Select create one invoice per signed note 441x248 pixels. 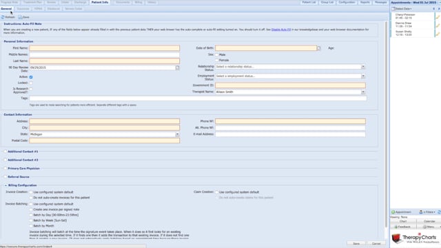tap(31, 209)
